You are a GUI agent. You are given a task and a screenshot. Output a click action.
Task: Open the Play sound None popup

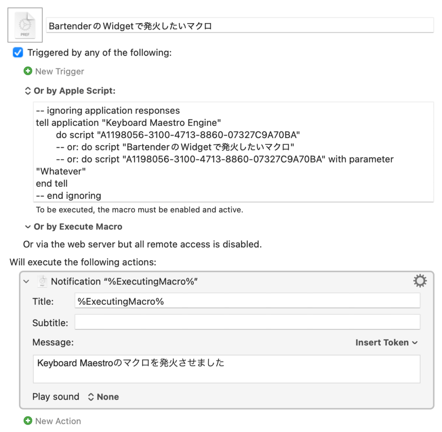103,397
